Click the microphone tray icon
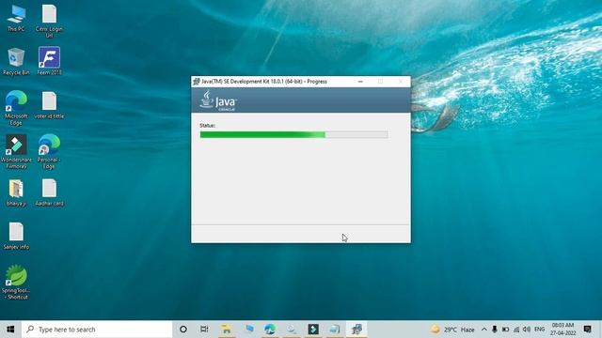The image size is (602, 338). pyautogui.click(x=495, y=330)
